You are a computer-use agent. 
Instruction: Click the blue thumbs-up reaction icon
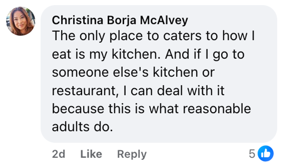click(265, 154)
